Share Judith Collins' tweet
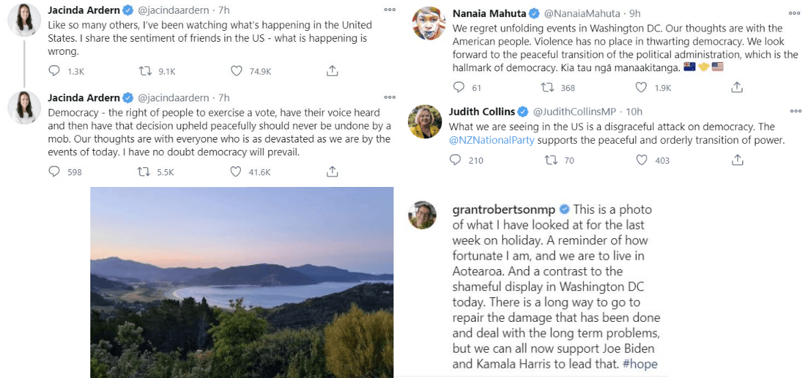Screen dimensions: 811x378 tap(737, 160)
